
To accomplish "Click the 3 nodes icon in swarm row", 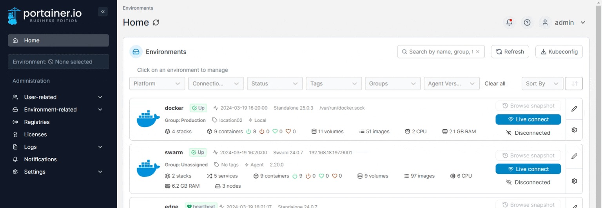I will [218, 186].
